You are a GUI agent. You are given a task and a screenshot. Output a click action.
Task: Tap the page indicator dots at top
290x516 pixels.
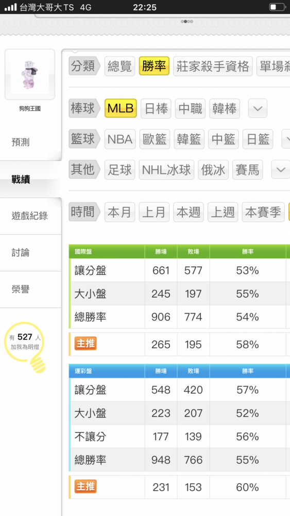(187, 21)
